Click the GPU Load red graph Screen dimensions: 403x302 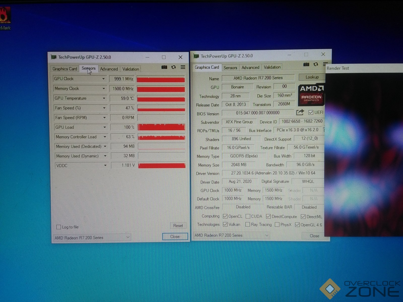point(161,127)
